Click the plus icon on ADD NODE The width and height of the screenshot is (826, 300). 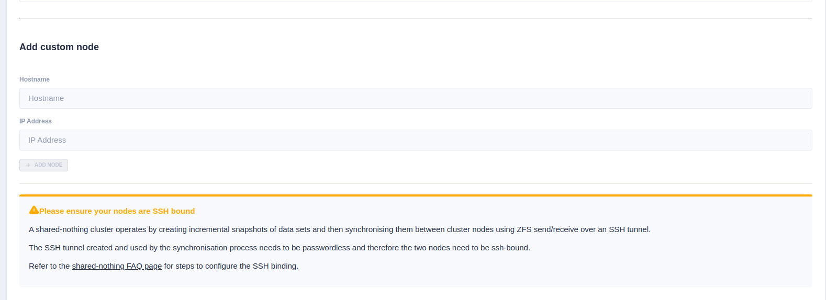28,165
